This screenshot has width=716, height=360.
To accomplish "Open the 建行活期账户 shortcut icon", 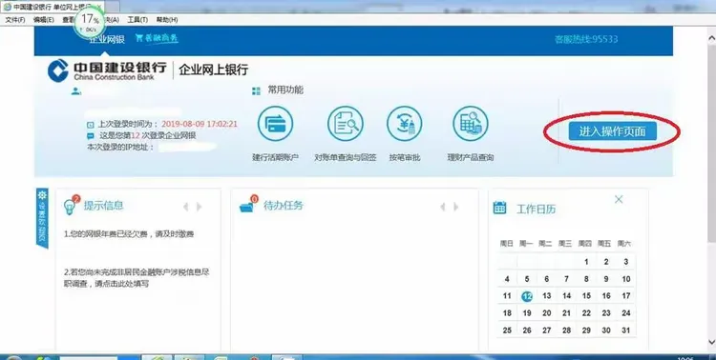I will (x=275, y=124).
